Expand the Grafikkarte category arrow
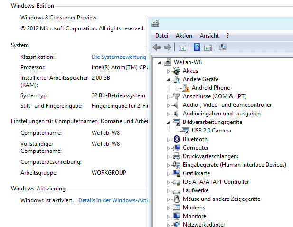 click(x=168, y=174)
